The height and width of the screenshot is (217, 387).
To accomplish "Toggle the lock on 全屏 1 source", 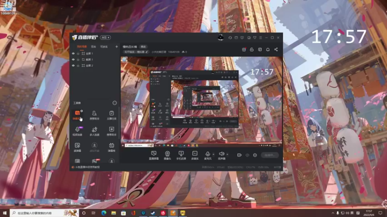I will click(x=78, y=54).
